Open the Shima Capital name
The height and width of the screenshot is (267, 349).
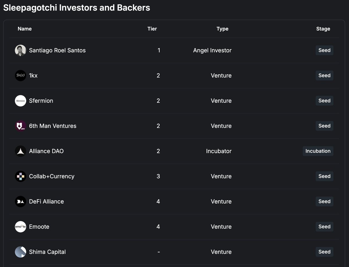point(47,252)
